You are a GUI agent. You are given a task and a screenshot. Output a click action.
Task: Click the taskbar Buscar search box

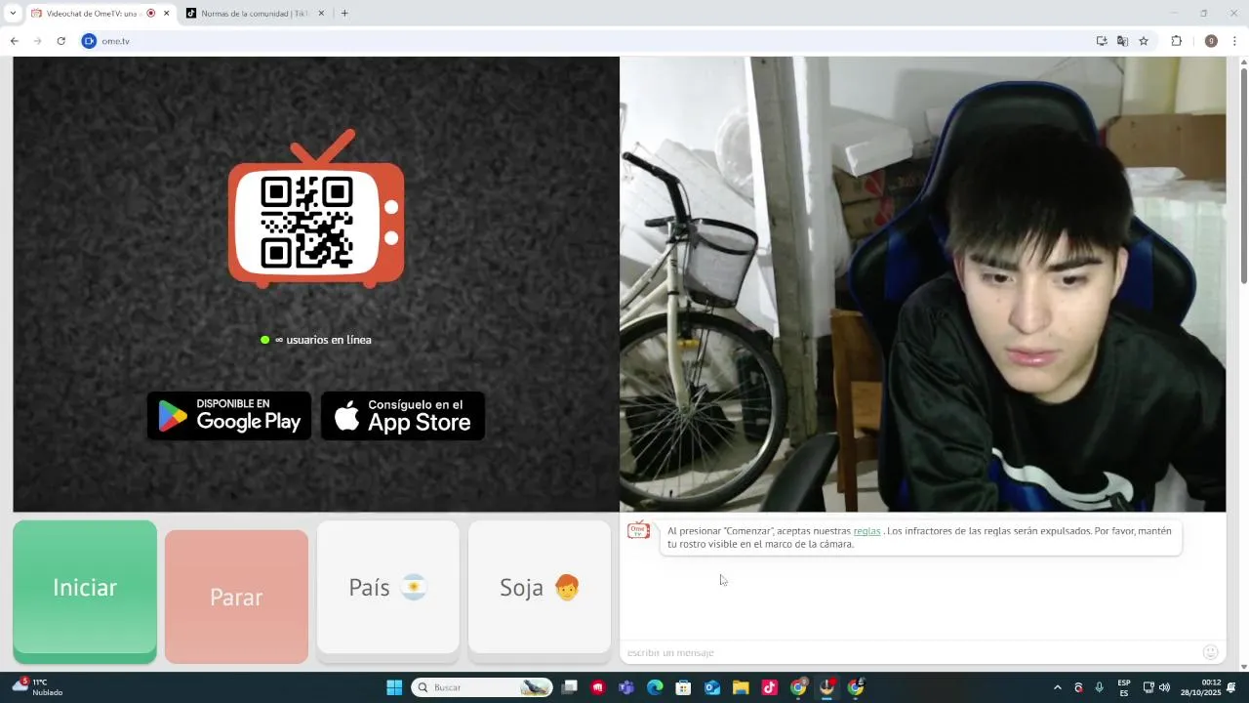point(482,687)
